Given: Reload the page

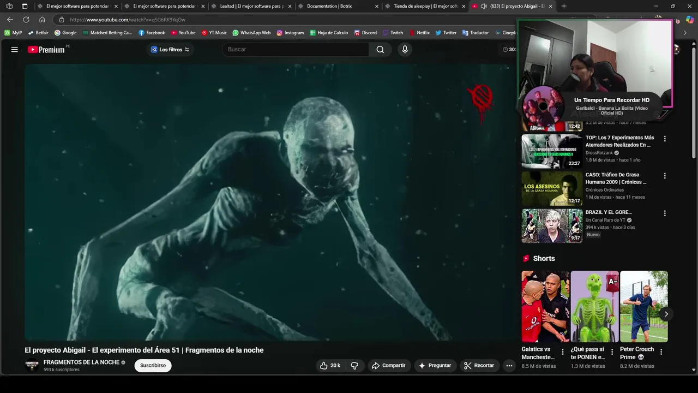Looking at the screenshot, I should coord(26,20).
